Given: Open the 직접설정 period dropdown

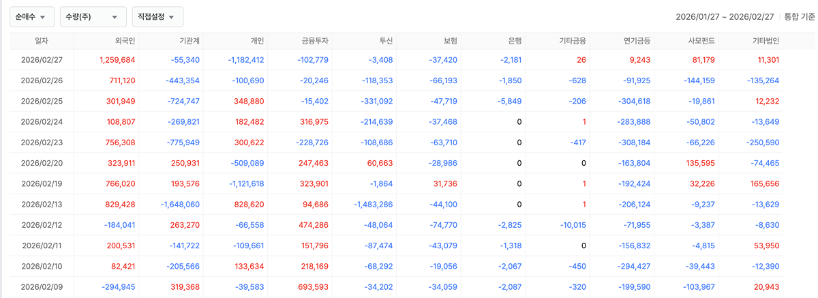Looking at the screenshot, I should [157, 16].
